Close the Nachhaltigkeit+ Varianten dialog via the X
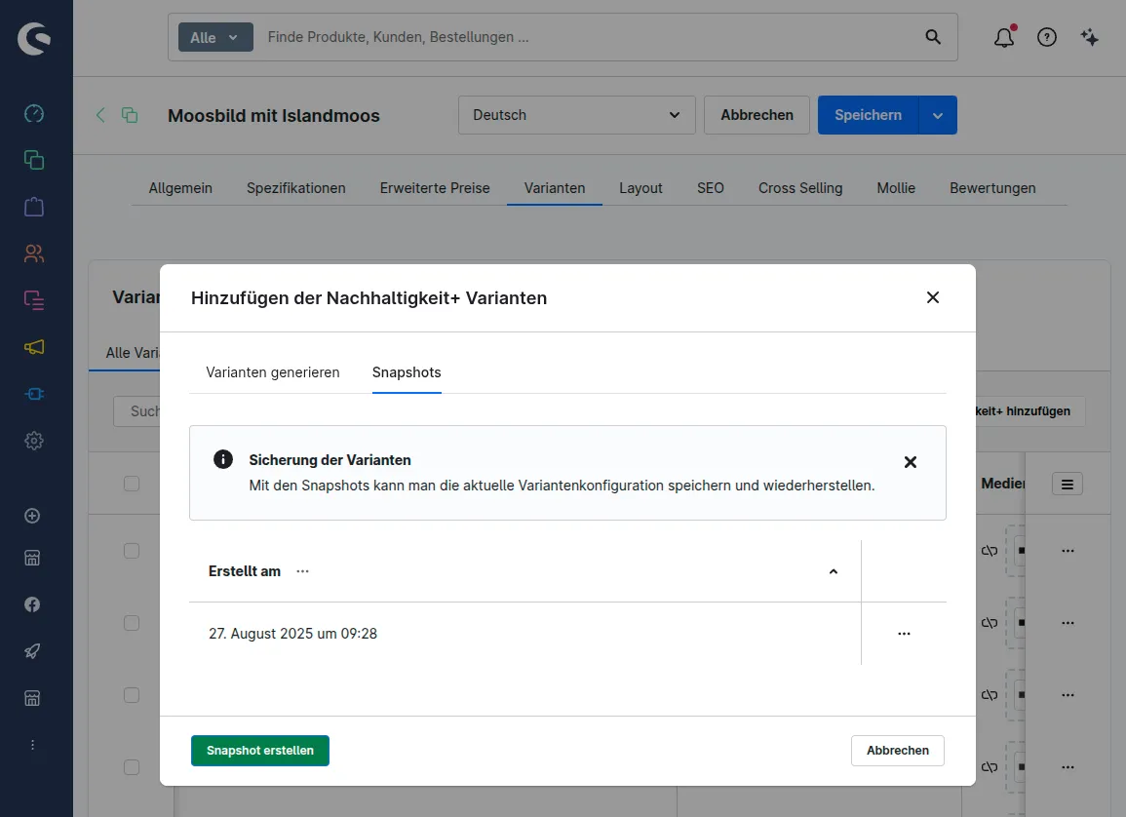Viewport: 1126px width, 817px height. pos(933,297)
